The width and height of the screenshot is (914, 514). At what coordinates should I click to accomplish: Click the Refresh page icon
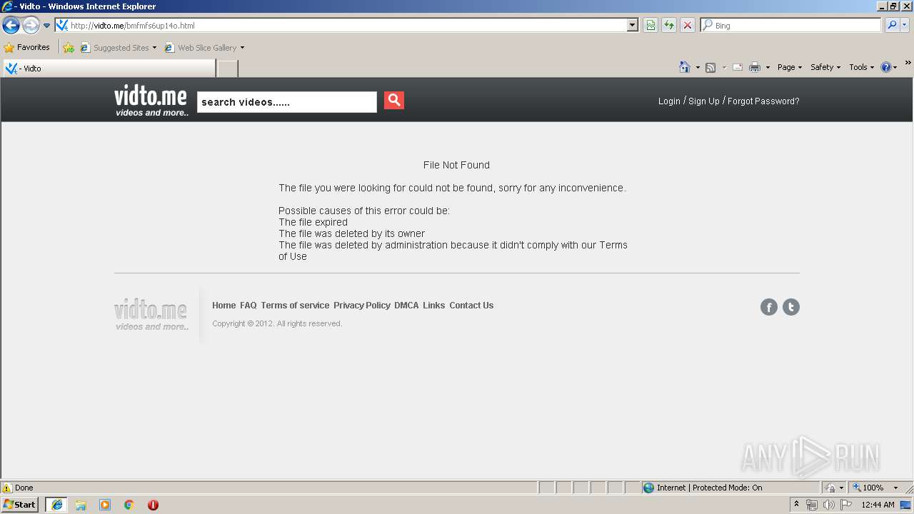click(669, 26)
